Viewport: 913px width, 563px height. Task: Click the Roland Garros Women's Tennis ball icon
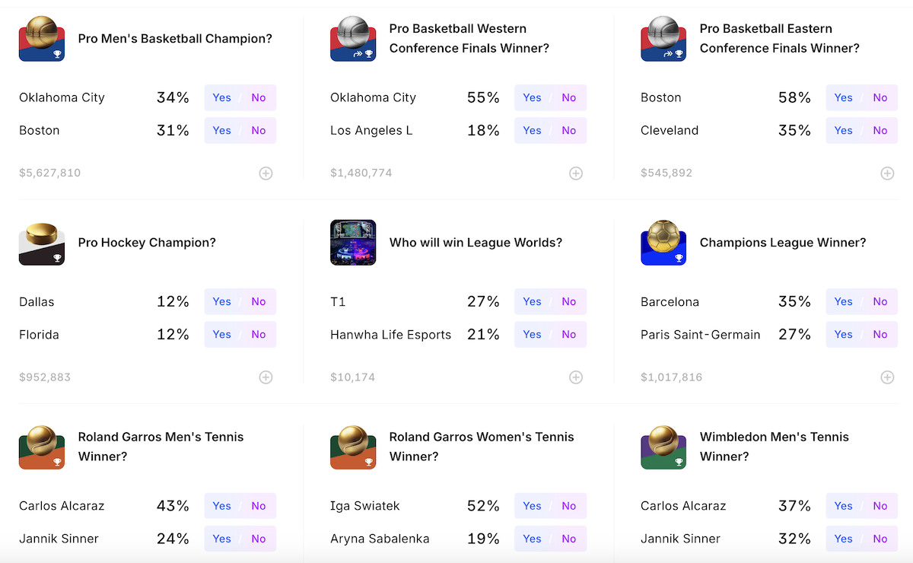353,447
